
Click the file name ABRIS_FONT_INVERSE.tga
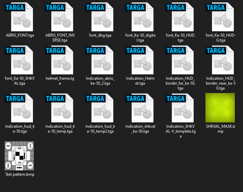coord(60,38)
